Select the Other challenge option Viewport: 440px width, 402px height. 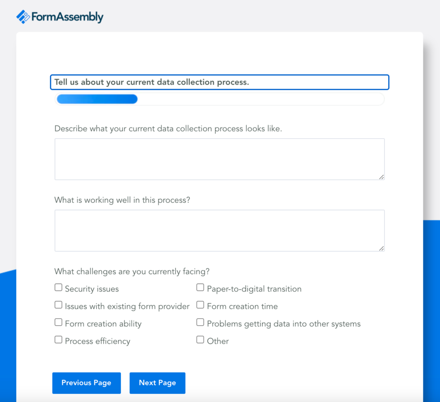[200, 339]
